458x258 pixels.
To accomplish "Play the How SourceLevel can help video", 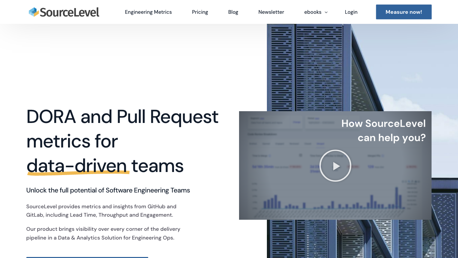I will coord(335,166).
